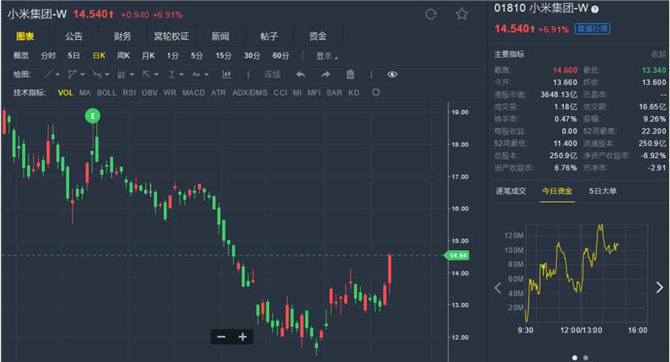Click the blue quote badge beside +6.91%
The width and height of the screenshot is (670, 362).
(x=592, y=28)
